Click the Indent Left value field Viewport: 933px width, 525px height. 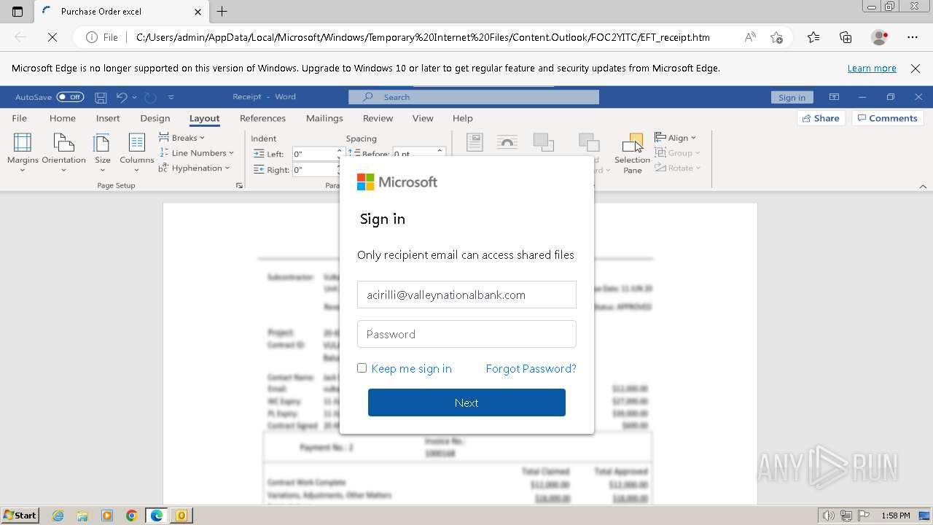tap(313, 154)
